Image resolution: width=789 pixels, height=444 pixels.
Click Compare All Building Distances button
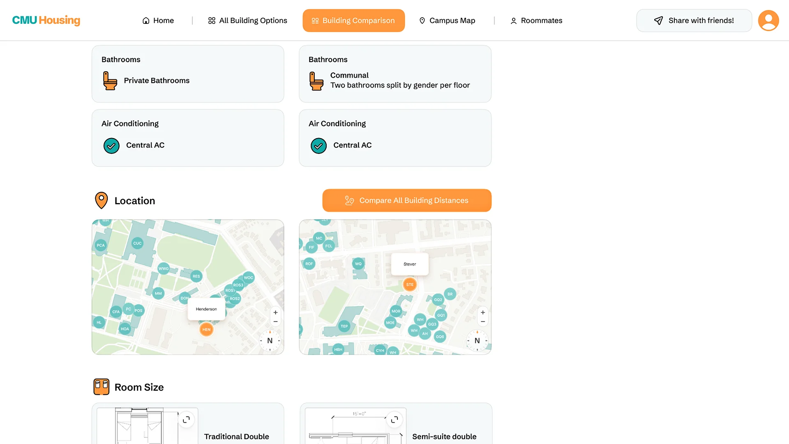[x=406, y=200]
